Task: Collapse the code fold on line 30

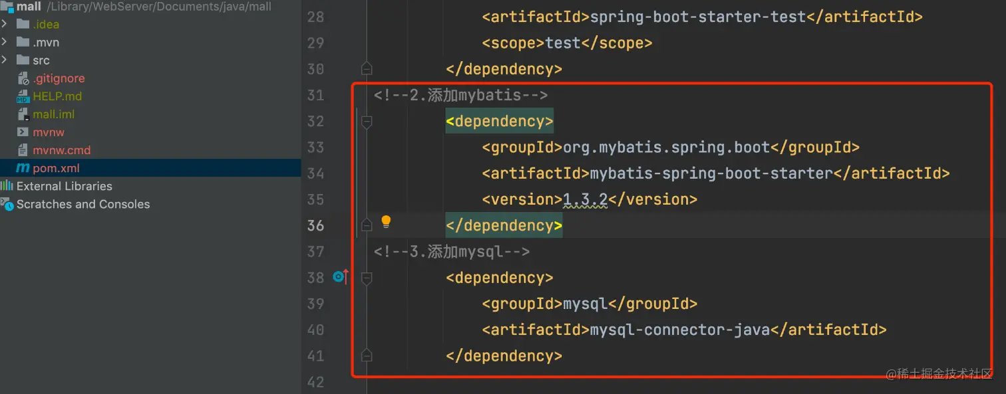Action: click(x=366, y=68)
